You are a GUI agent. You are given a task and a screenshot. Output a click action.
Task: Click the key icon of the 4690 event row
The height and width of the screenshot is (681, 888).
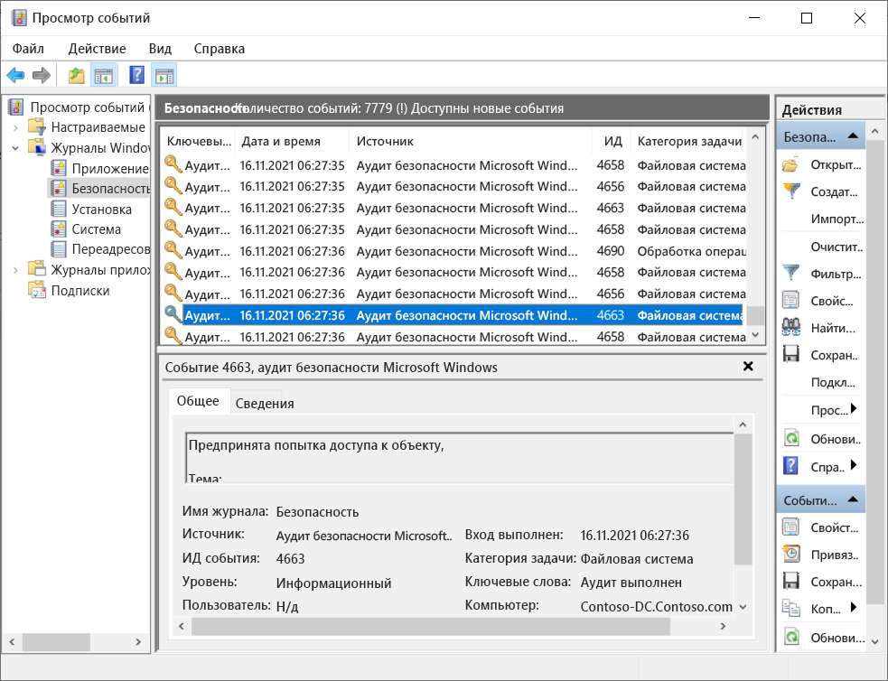point(173,250)
